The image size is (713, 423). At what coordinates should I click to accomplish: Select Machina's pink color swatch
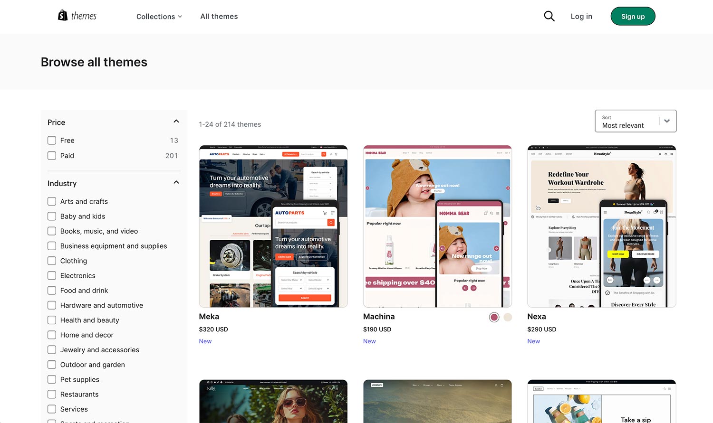494,317
